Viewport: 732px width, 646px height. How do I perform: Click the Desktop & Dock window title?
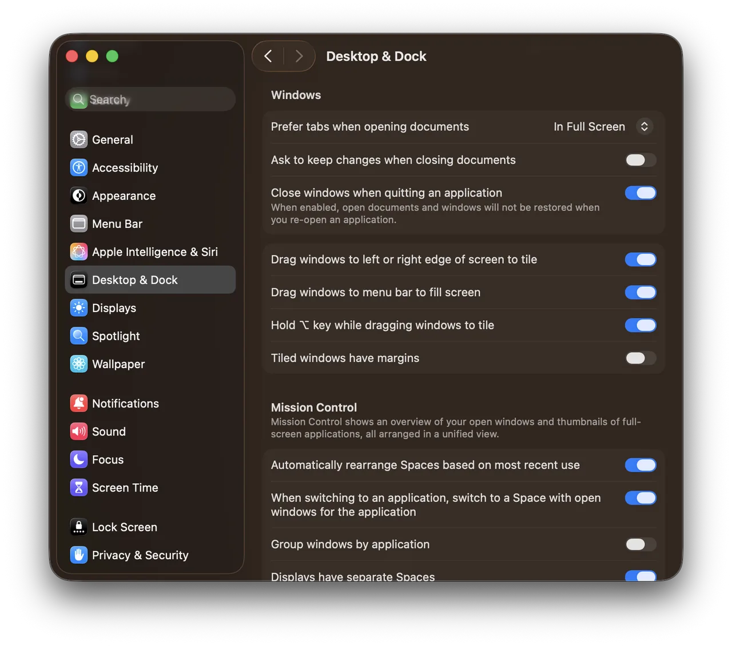[x=376, y=56]
